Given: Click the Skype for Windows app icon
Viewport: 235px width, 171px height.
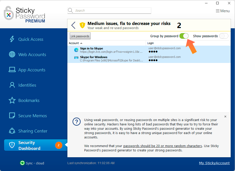Looking at the screenshot, I should [x=76, y=58].
